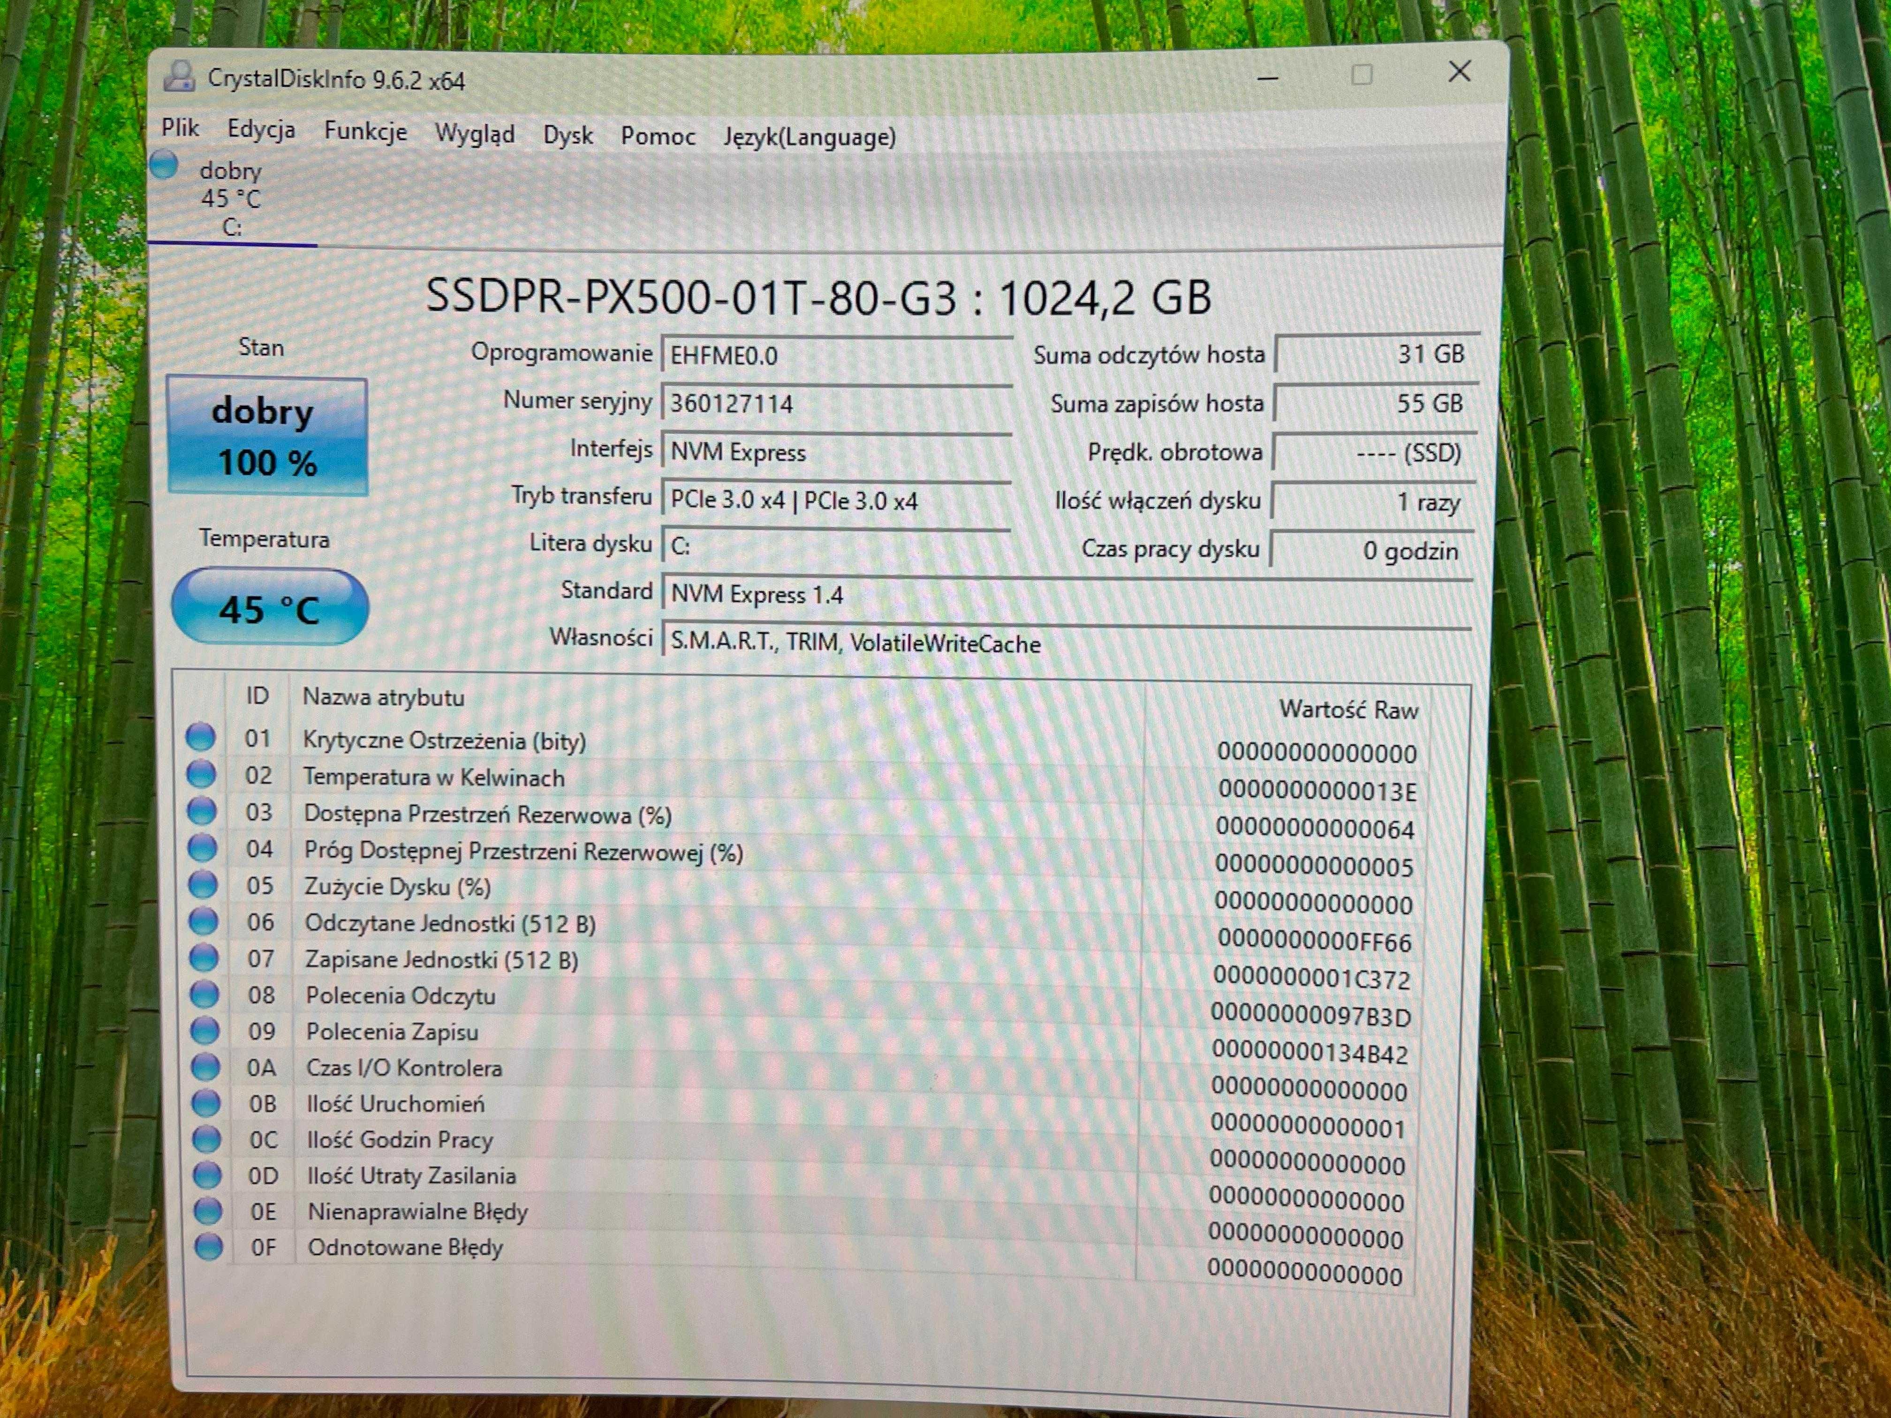Open the Funkcje menu
The height and width of the screenshot is (1418, 1891).
[365, 132]
